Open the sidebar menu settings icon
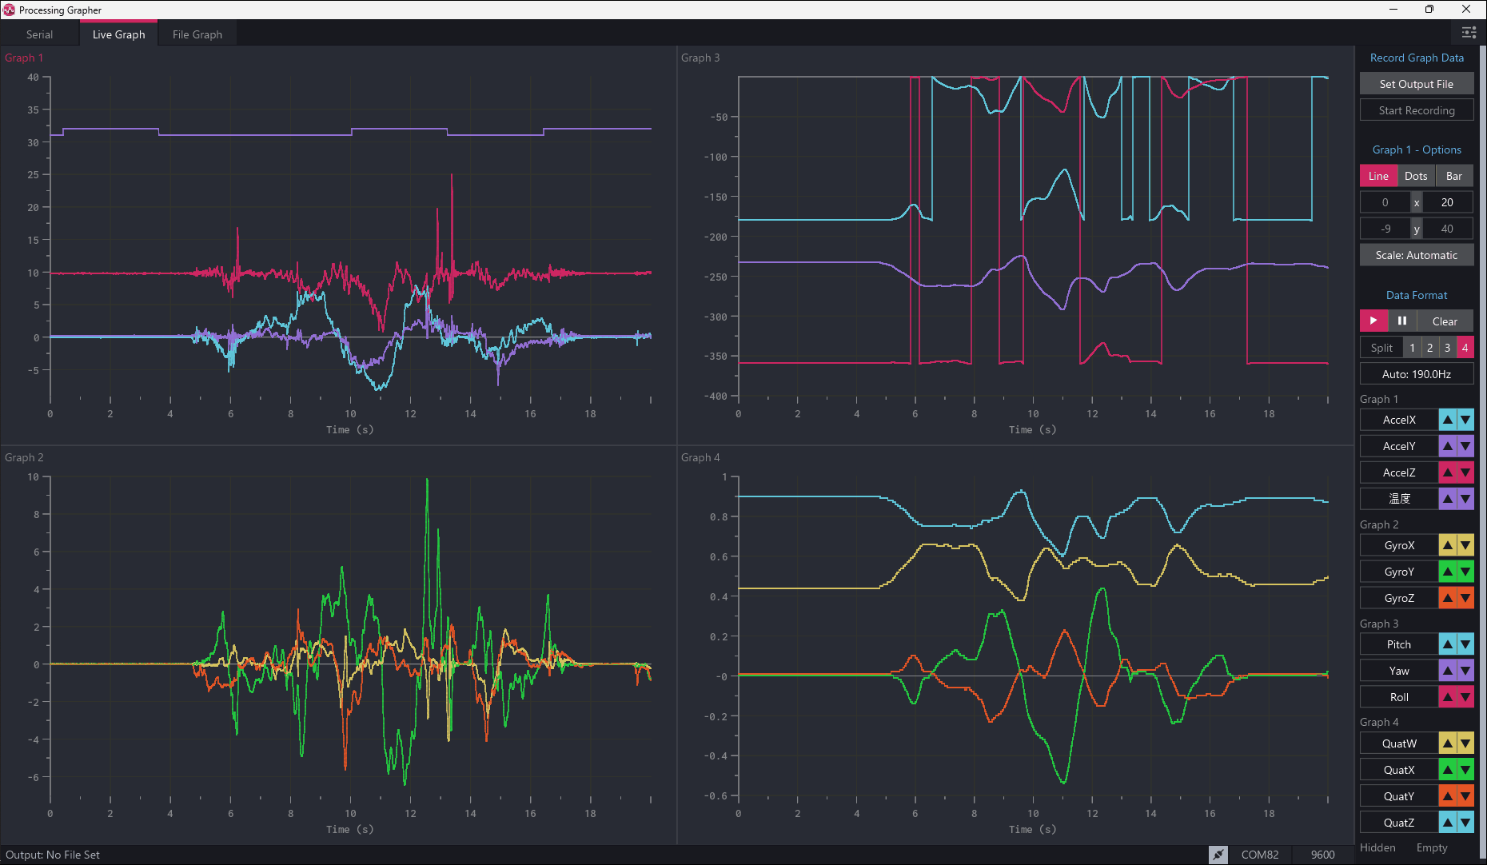This screenshot has width=1487, height=865. pyautogui.click(x=1469, y=33)
